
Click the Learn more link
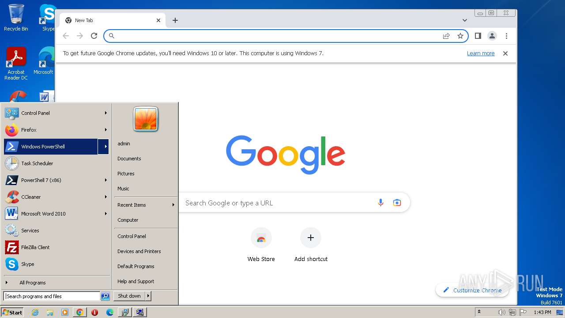481,53
